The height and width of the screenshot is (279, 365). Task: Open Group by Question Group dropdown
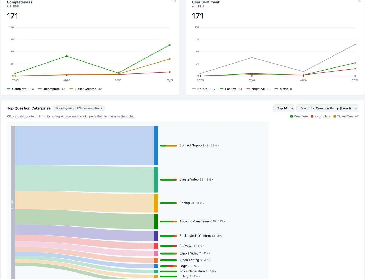(327, 108)
